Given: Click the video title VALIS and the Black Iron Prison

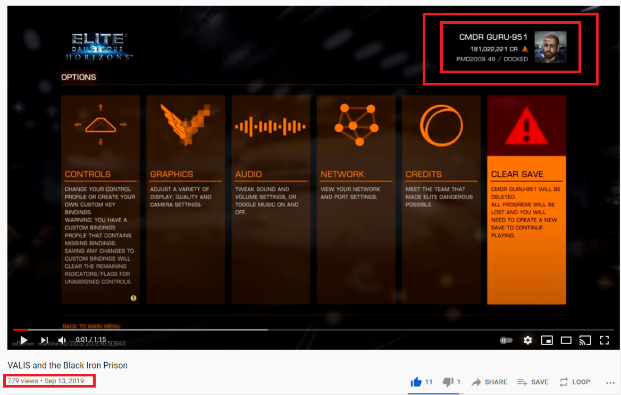Looking at the screenshot, I should (x=68, y=365).
